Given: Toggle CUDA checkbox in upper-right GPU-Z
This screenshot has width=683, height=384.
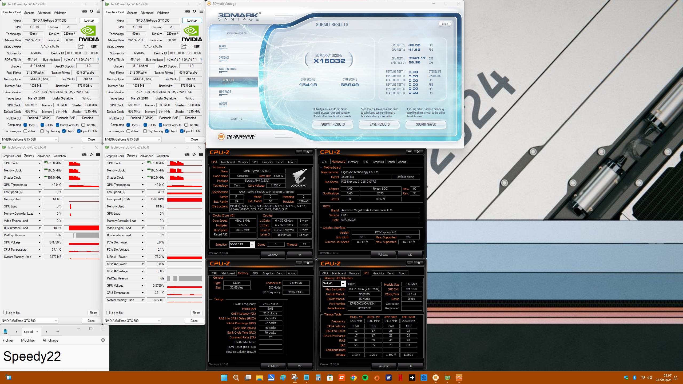Looking at the screenshot, I should click(145, 125).
